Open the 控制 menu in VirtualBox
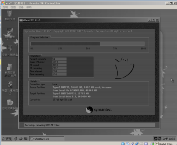 pyautogui.click(x=5, y=7)
